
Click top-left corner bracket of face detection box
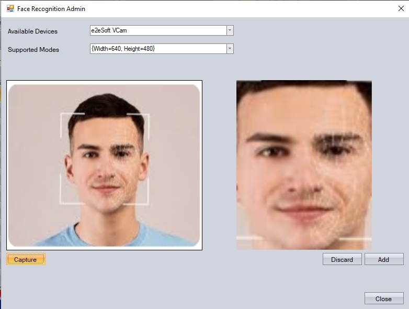tap(63, 115)
